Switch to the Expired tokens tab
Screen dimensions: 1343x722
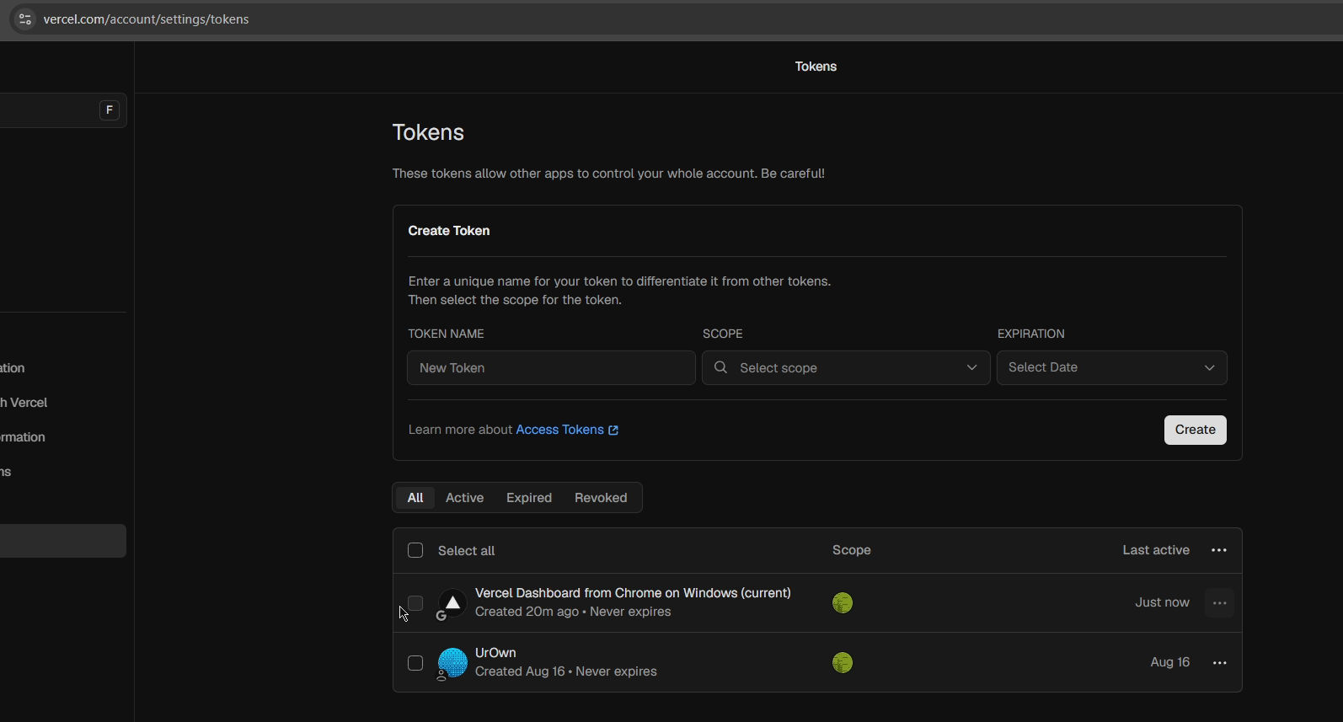(x=529, y=498)
